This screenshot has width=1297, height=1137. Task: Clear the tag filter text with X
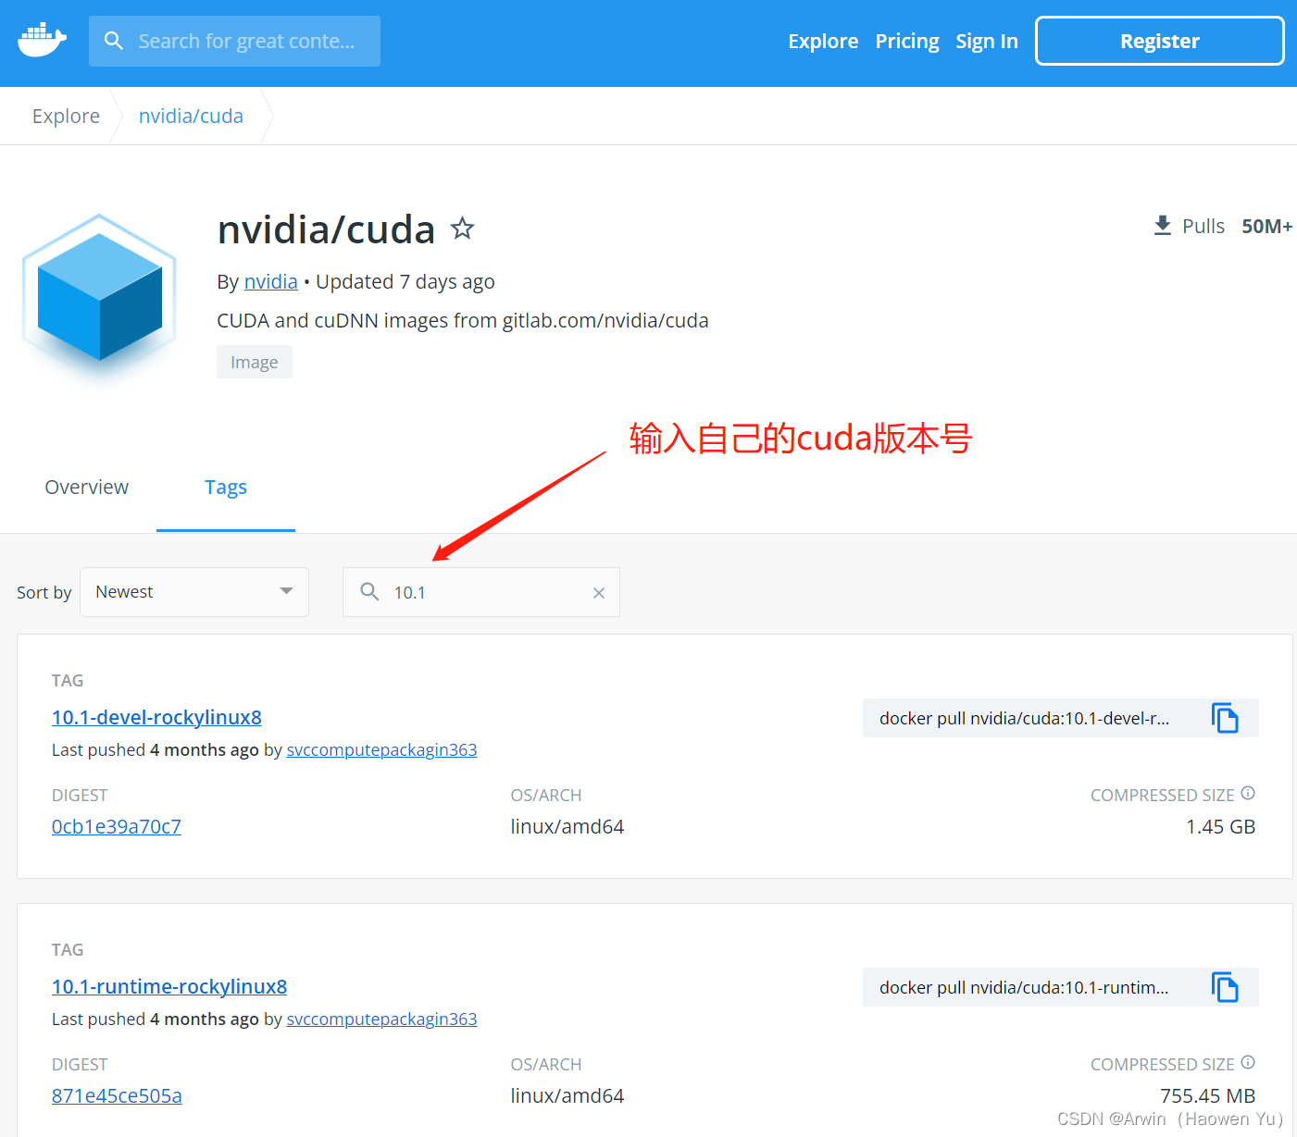click(x=599, y=593)
